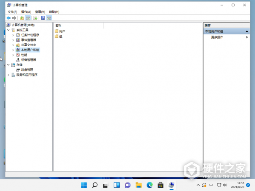Select the 用户 folder in list
Screen dimensions: 255x191
(x=60, y=31)
